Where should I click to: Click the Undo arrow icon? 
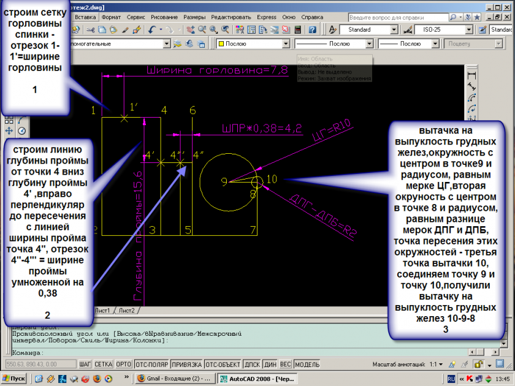[x=152, y=29]
